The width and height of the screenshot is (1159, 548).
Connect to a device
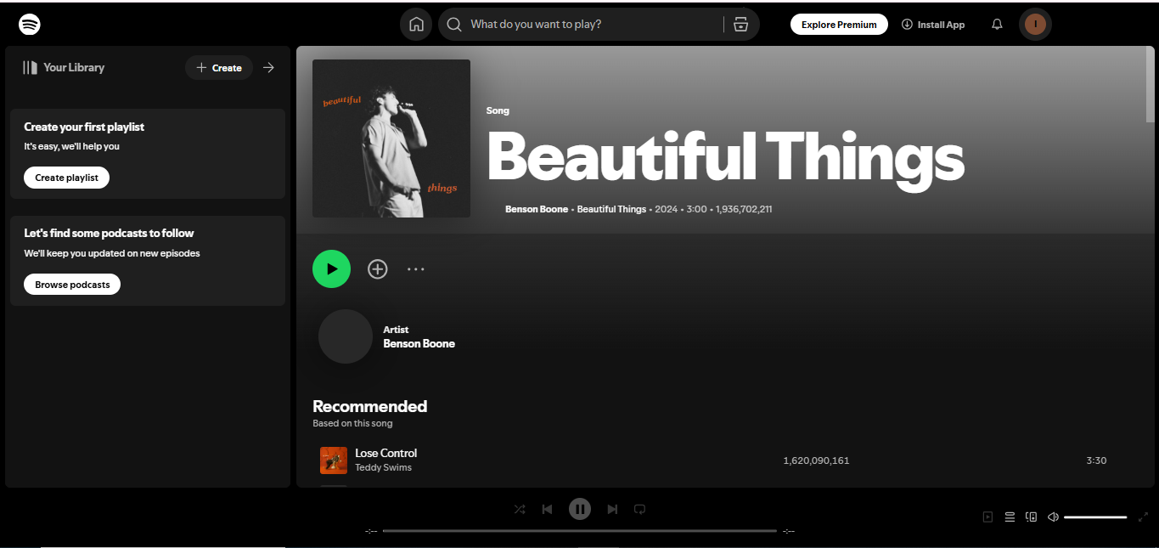point(1031,517)
